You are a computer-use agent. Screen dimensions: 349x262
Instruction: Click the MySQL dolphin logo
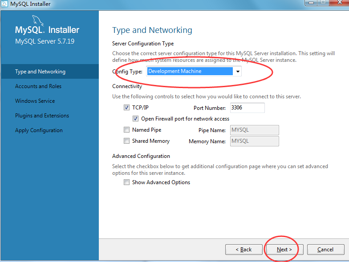coord(37,20)
